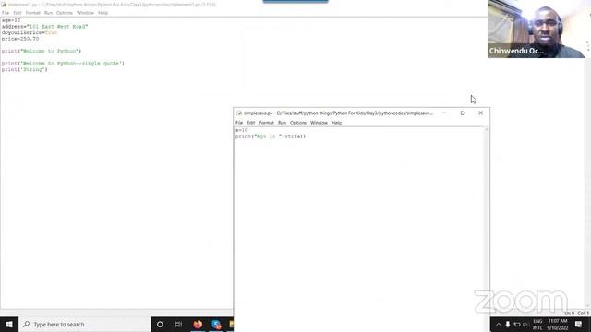
Task: Open Edit menu in simplesave.py window
Action: point(251,123)
